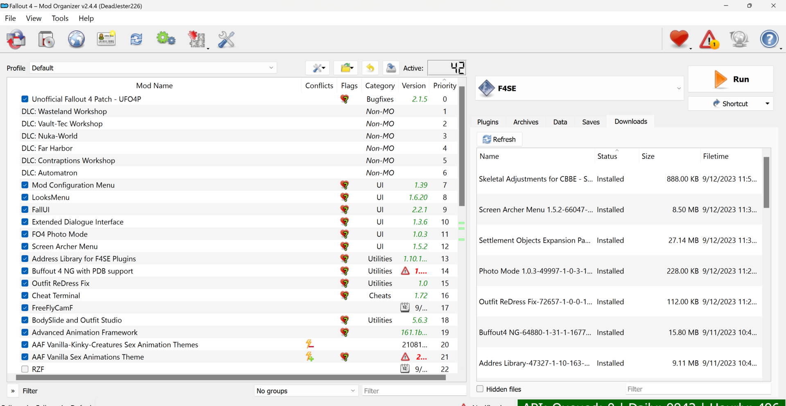The height and width of the screenshot is (406, 786).
Task: Disable the Advanced Animation Framework mod
Action: pos(25,332)
